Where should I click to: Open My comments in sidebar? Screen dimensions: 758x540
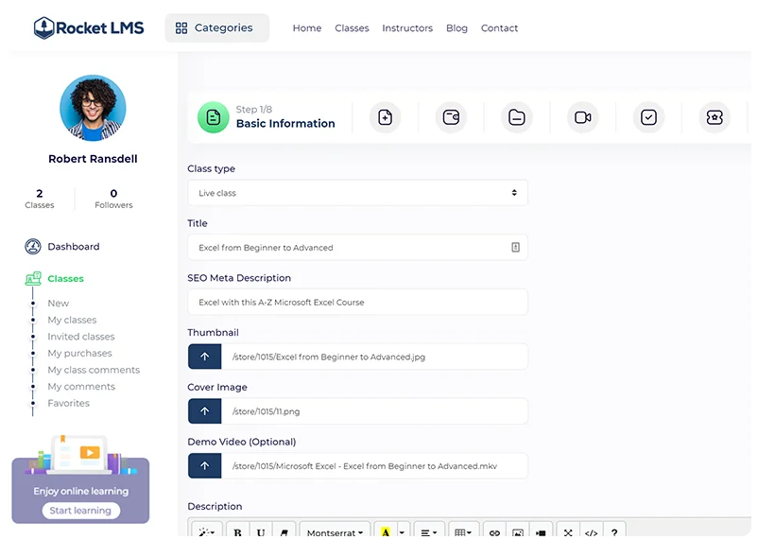tap(81, 387)
